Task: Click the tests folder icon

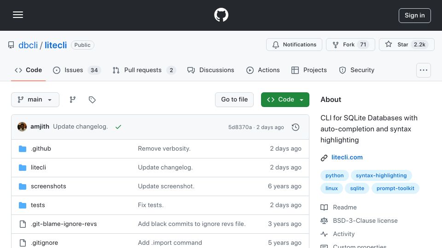Action: 23,205
